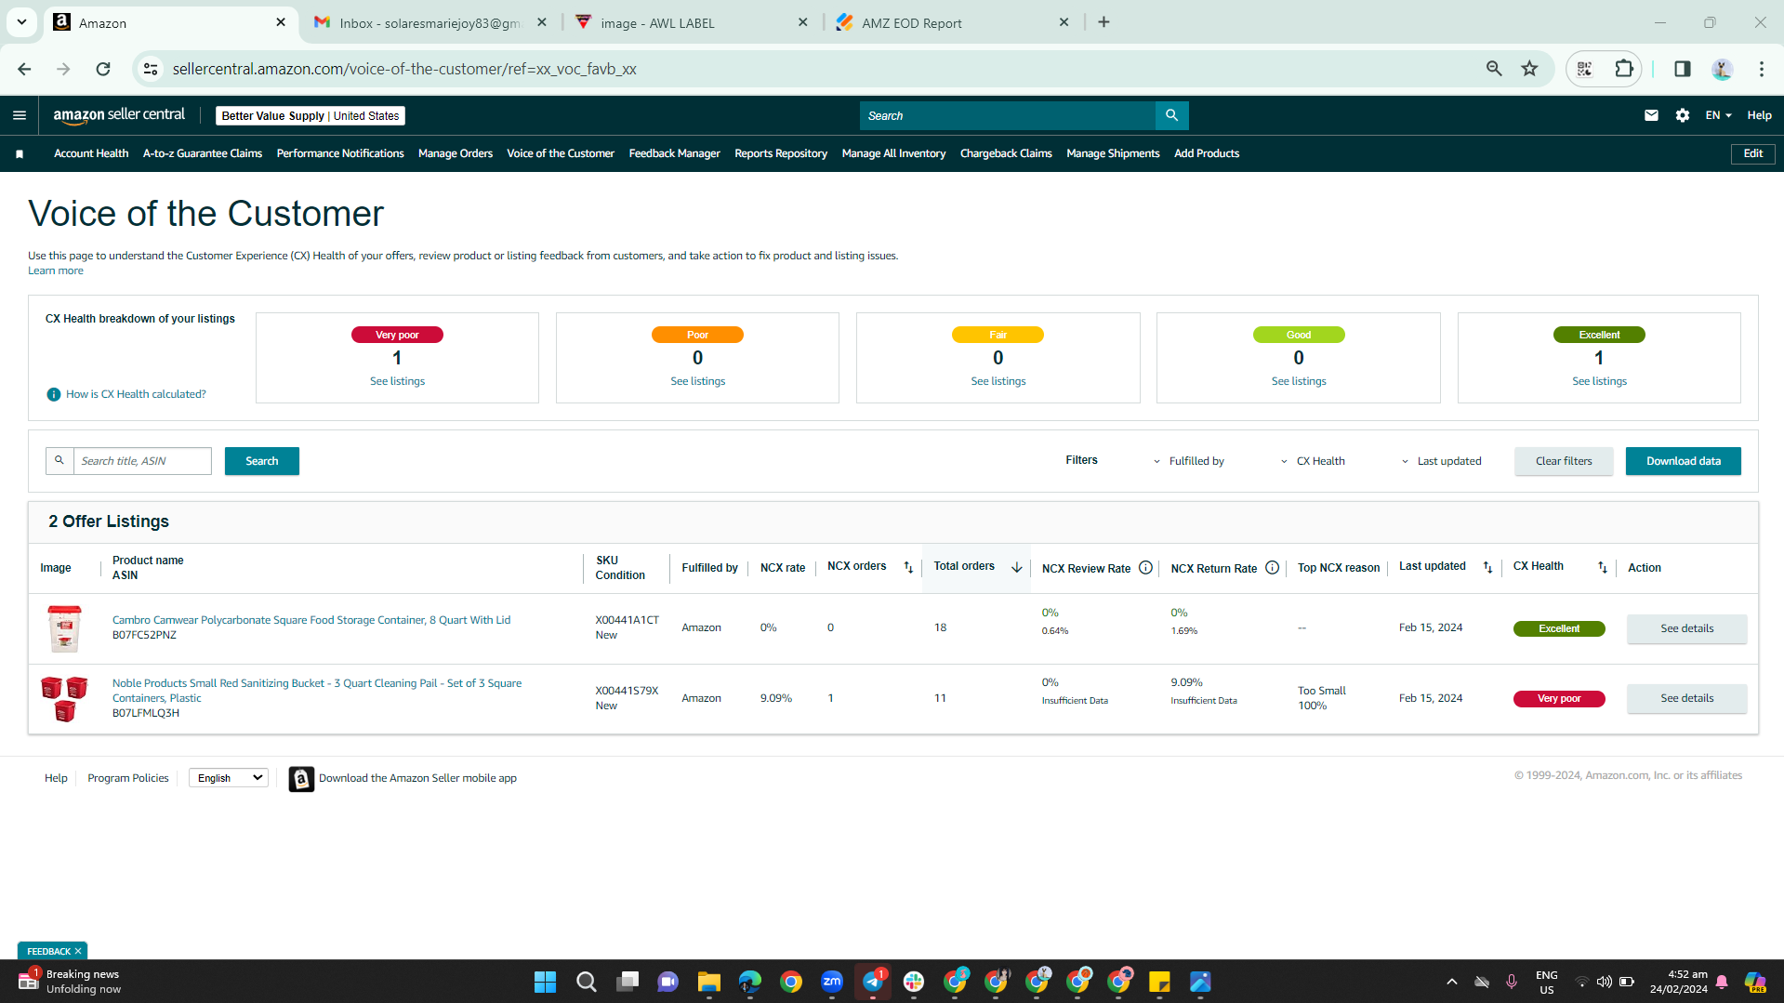This screenshot has width=1784, height=1003.
Task: Sort by NCX orders using the sort arrows
Action: 908,567
